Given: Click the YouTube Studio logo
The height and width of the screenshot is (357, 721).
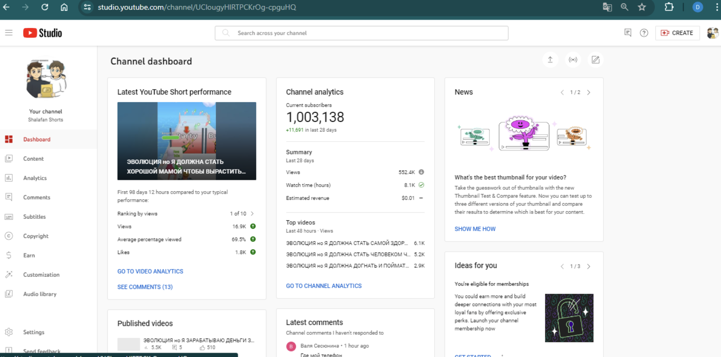Looking at the screenshot, I should click(43, 33).
